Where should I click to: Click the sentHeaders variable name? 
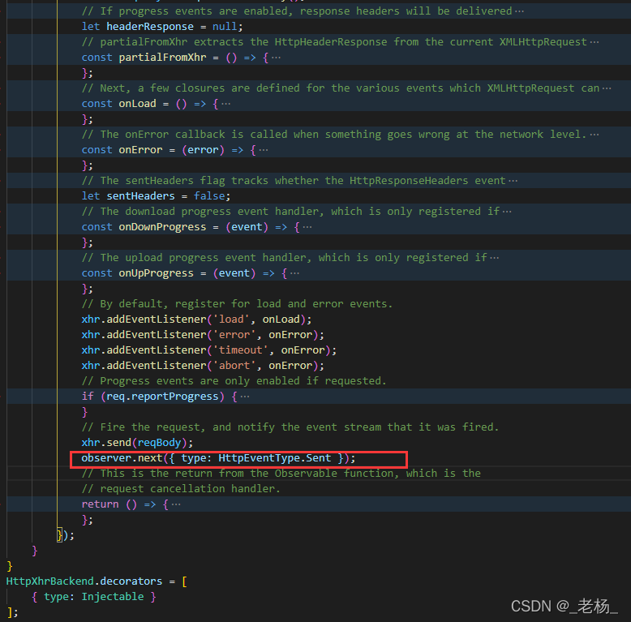(140, 196)
